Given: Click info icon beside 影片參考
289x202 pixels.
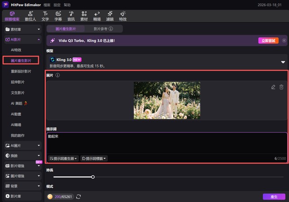Looking at the screenshot, I should point(111,29).
